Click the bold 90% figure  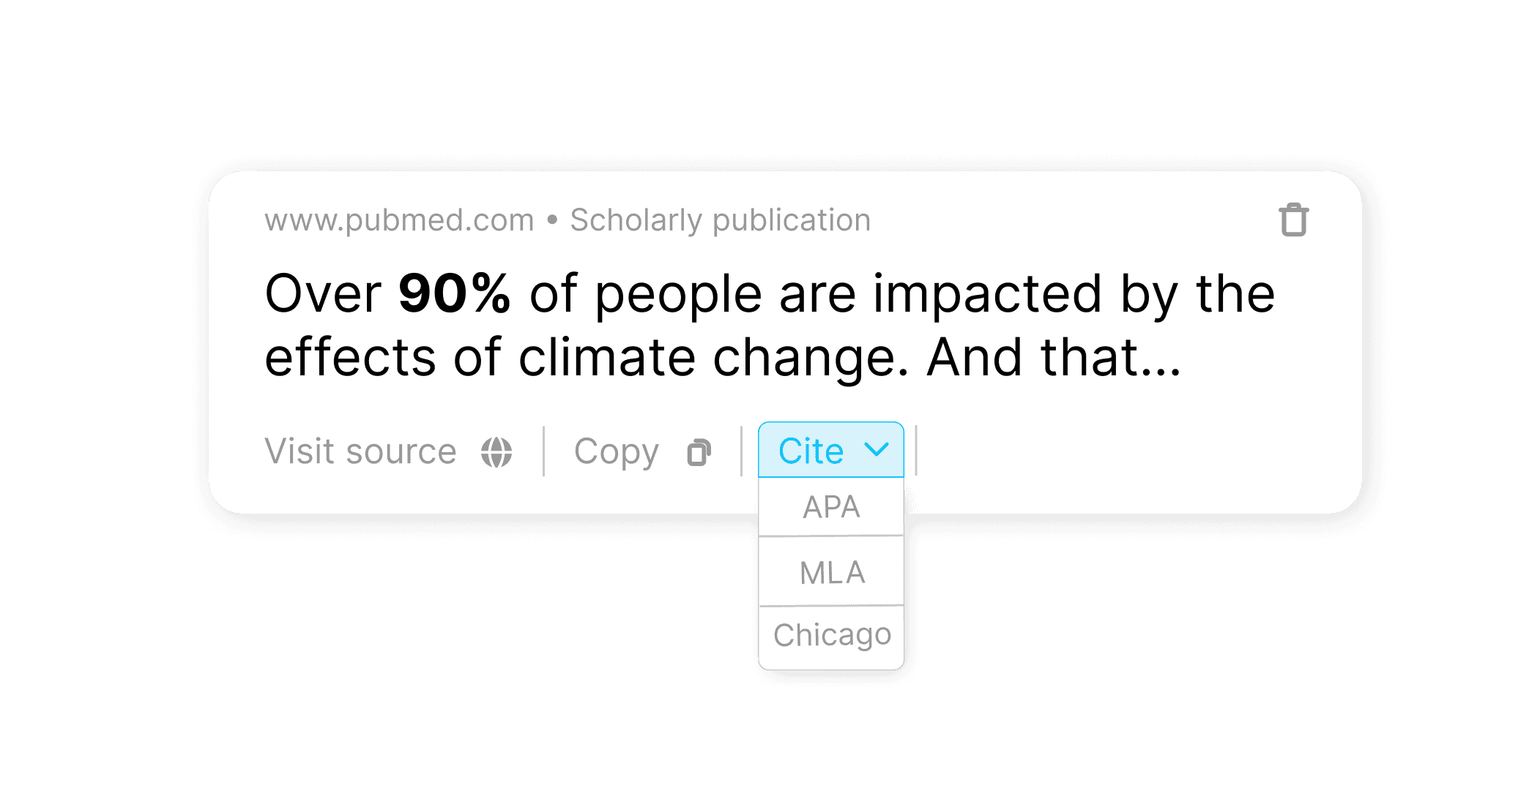455,293
